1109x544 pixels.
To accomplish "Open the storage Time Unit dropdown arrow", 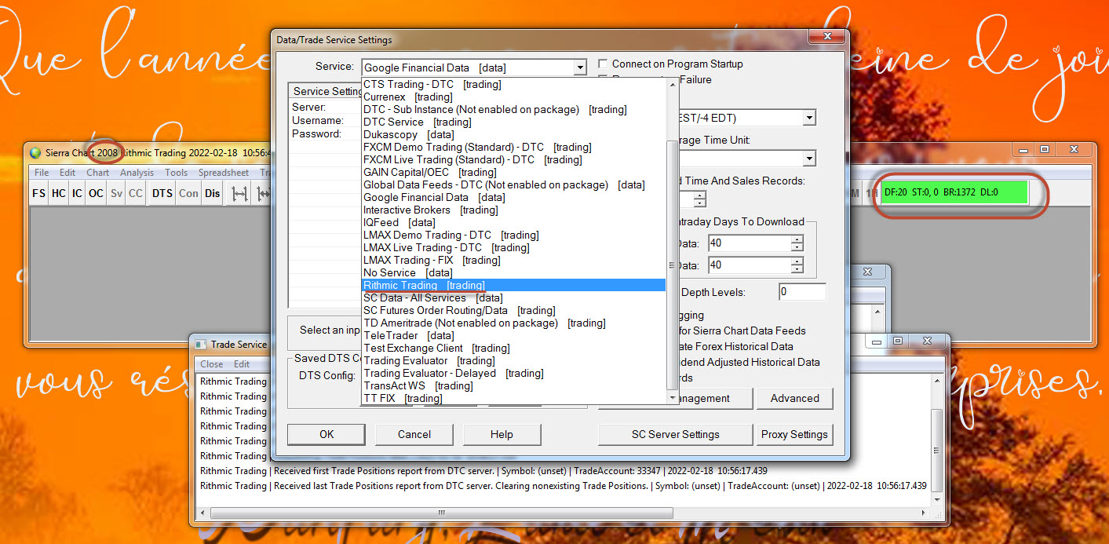I will (x=809, y=159).
